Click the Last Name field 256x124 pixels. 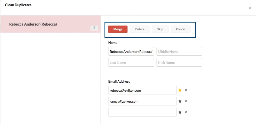[x=131, y=63]
